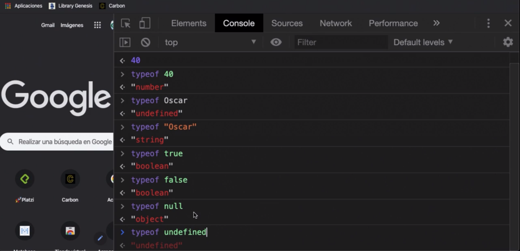Switch to the Elements tab
Screen dimensions: 520x251
(x=189, y=23)
